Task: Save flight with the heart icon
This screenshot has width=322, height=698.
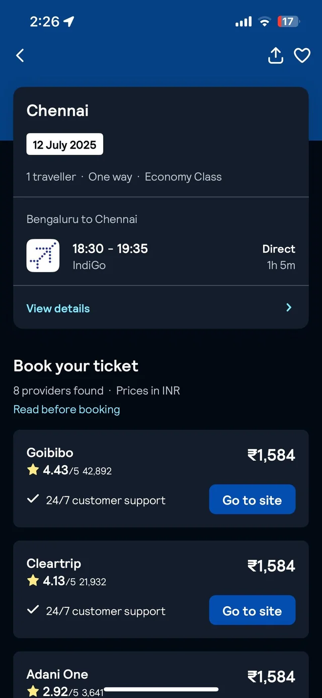Action: point(302,55)
